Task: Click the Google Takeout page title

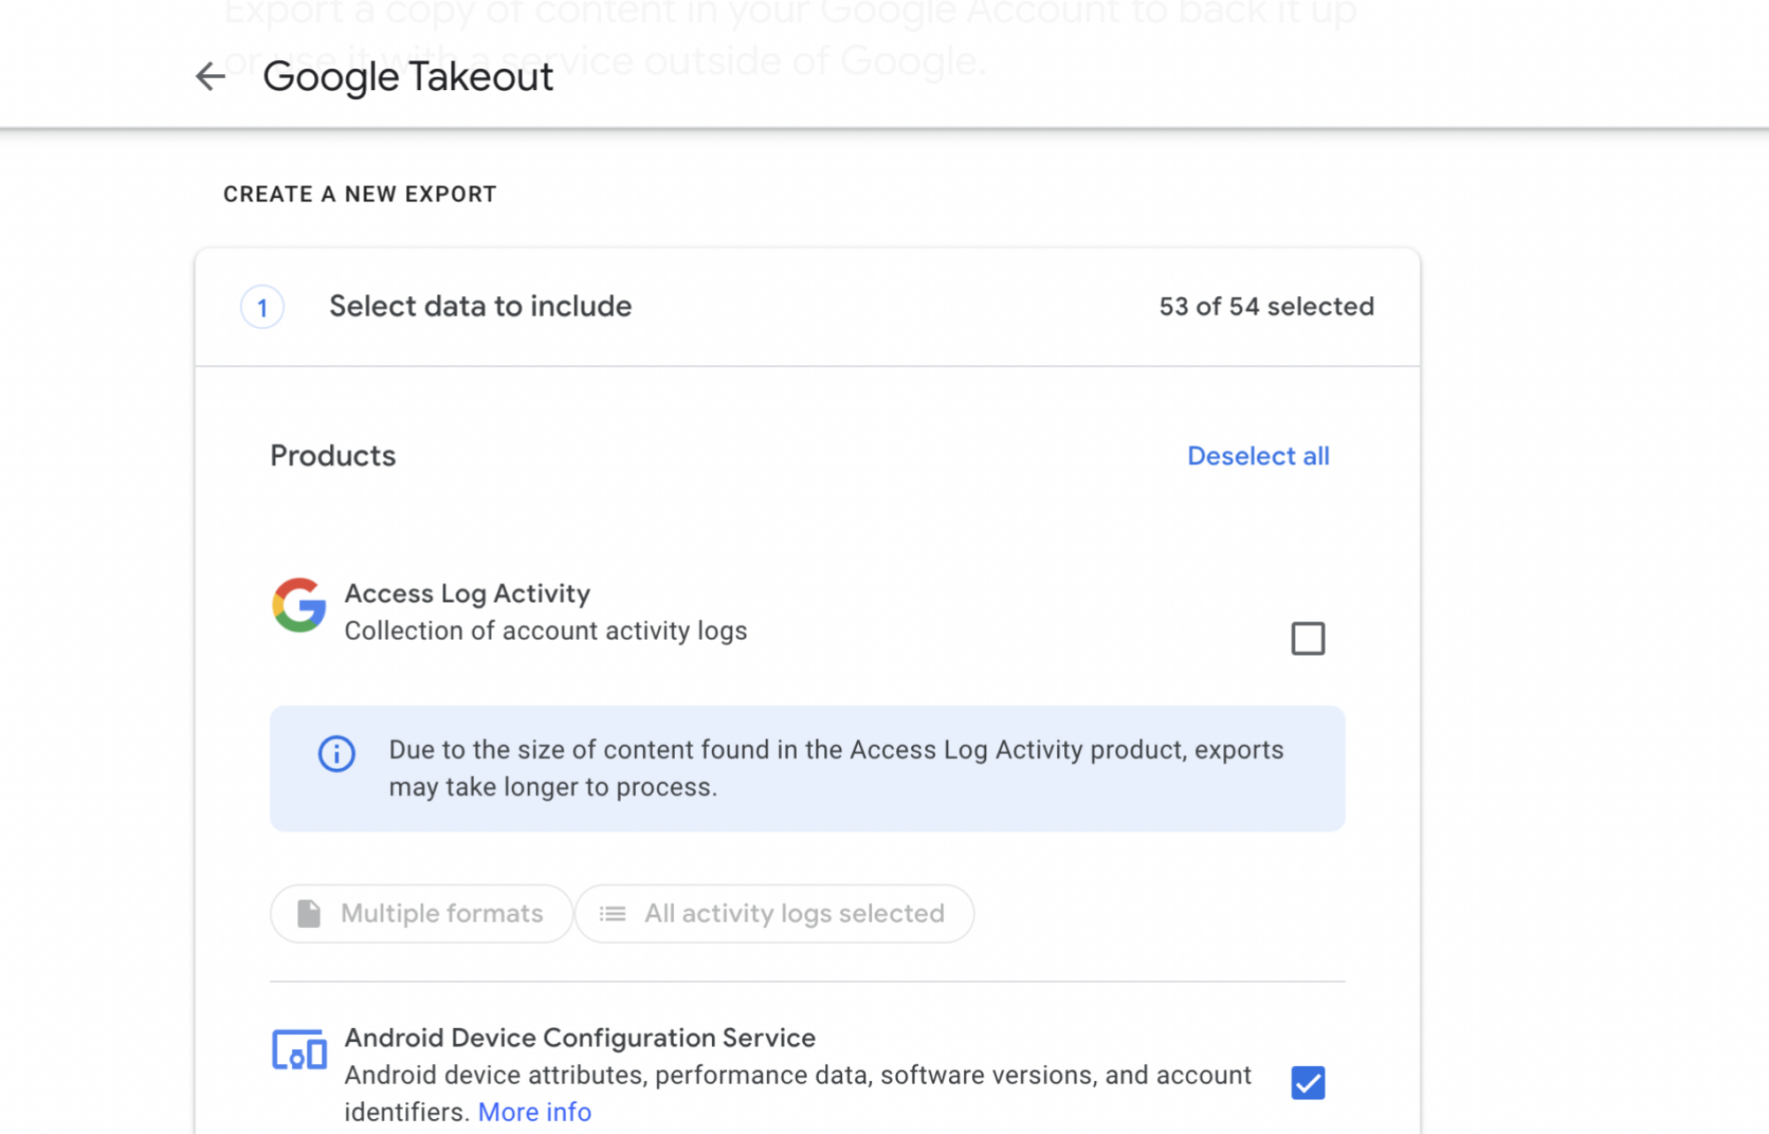Action: (408, 77)
